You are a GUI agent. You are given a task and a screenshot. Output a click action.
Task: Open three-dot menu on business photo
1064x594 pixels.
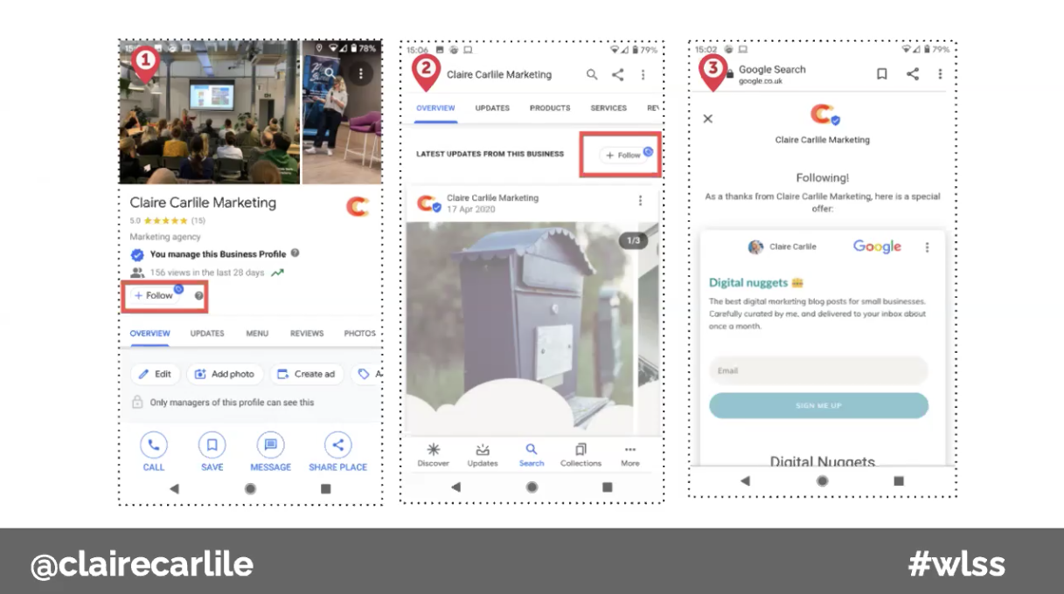point(360,73)
